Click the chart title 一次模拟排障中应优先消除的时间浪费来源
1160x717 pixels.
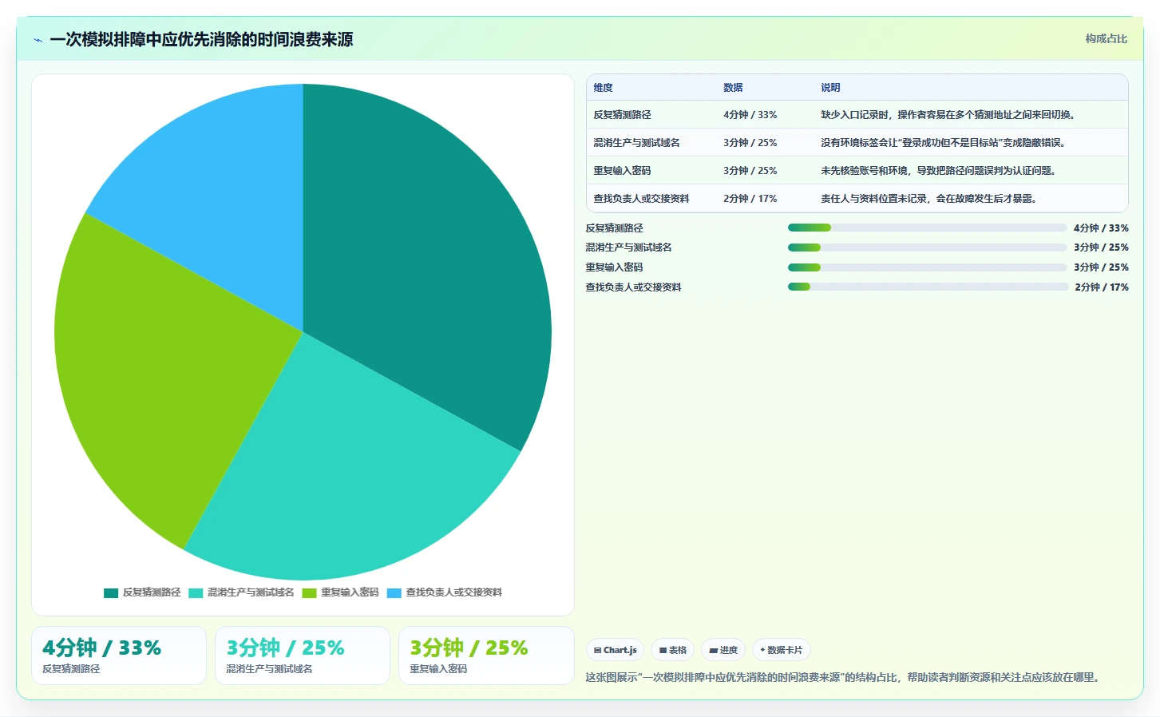[x=201, y=39]
